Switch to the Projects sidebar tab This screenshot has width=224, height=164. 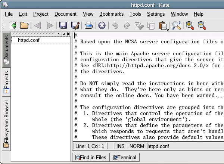pyautogui.click(x=7, y=81)
